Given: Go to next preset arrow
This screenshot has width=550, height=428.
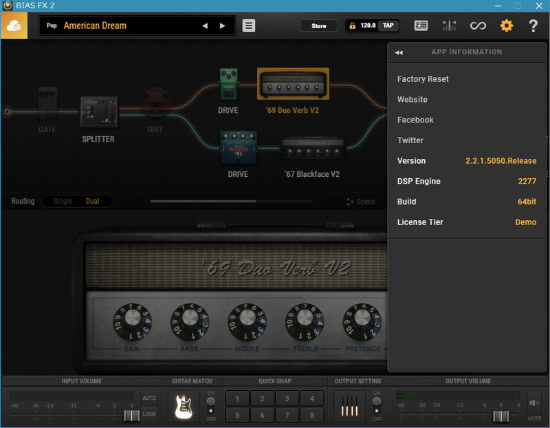Looking at the screenshot, I should point(222,25).
